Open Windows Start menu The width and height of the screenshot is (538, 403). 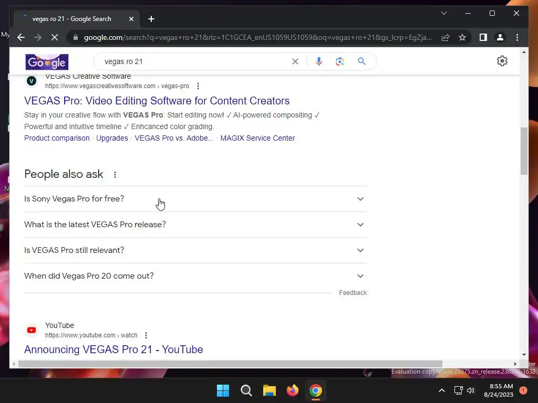click(x=223, y=390)
